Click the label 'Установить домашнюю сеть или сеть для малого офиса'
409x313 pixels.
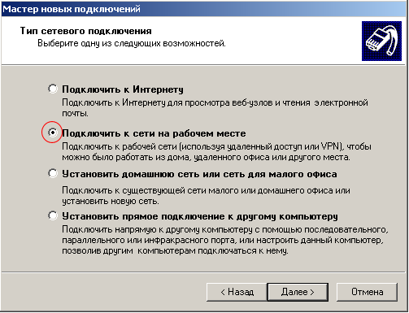coord(199,174)
